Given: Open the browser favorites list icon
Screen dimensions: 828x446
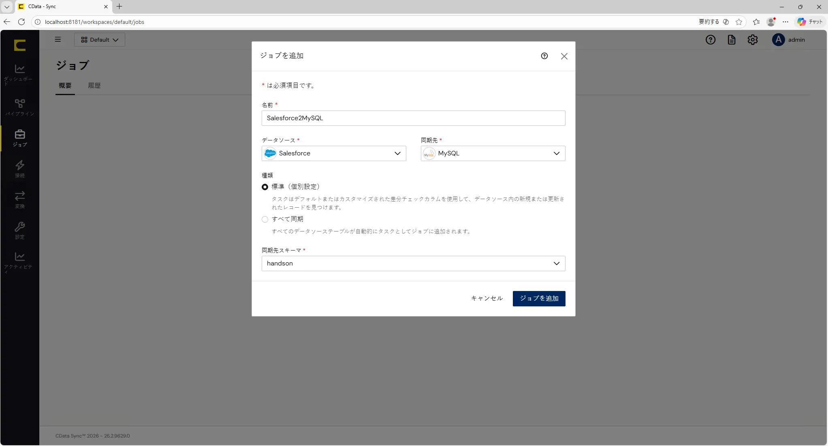Looking at the screenshot, I should click(x=756, y=22).
